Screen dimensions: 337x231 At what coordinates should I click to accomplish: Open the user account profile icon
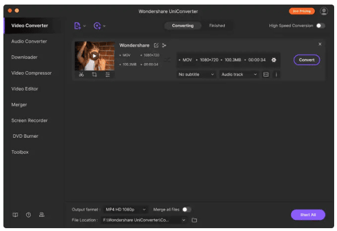(324, 11)
